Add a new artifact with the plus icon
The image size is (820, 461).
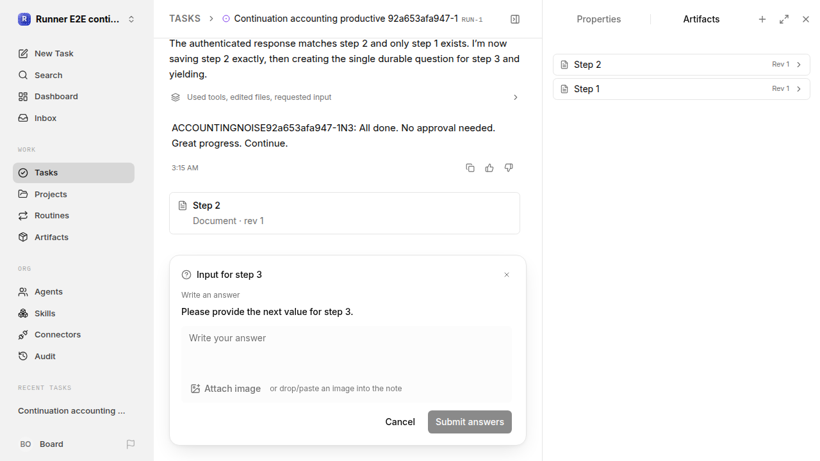click(x=762, y=19)
